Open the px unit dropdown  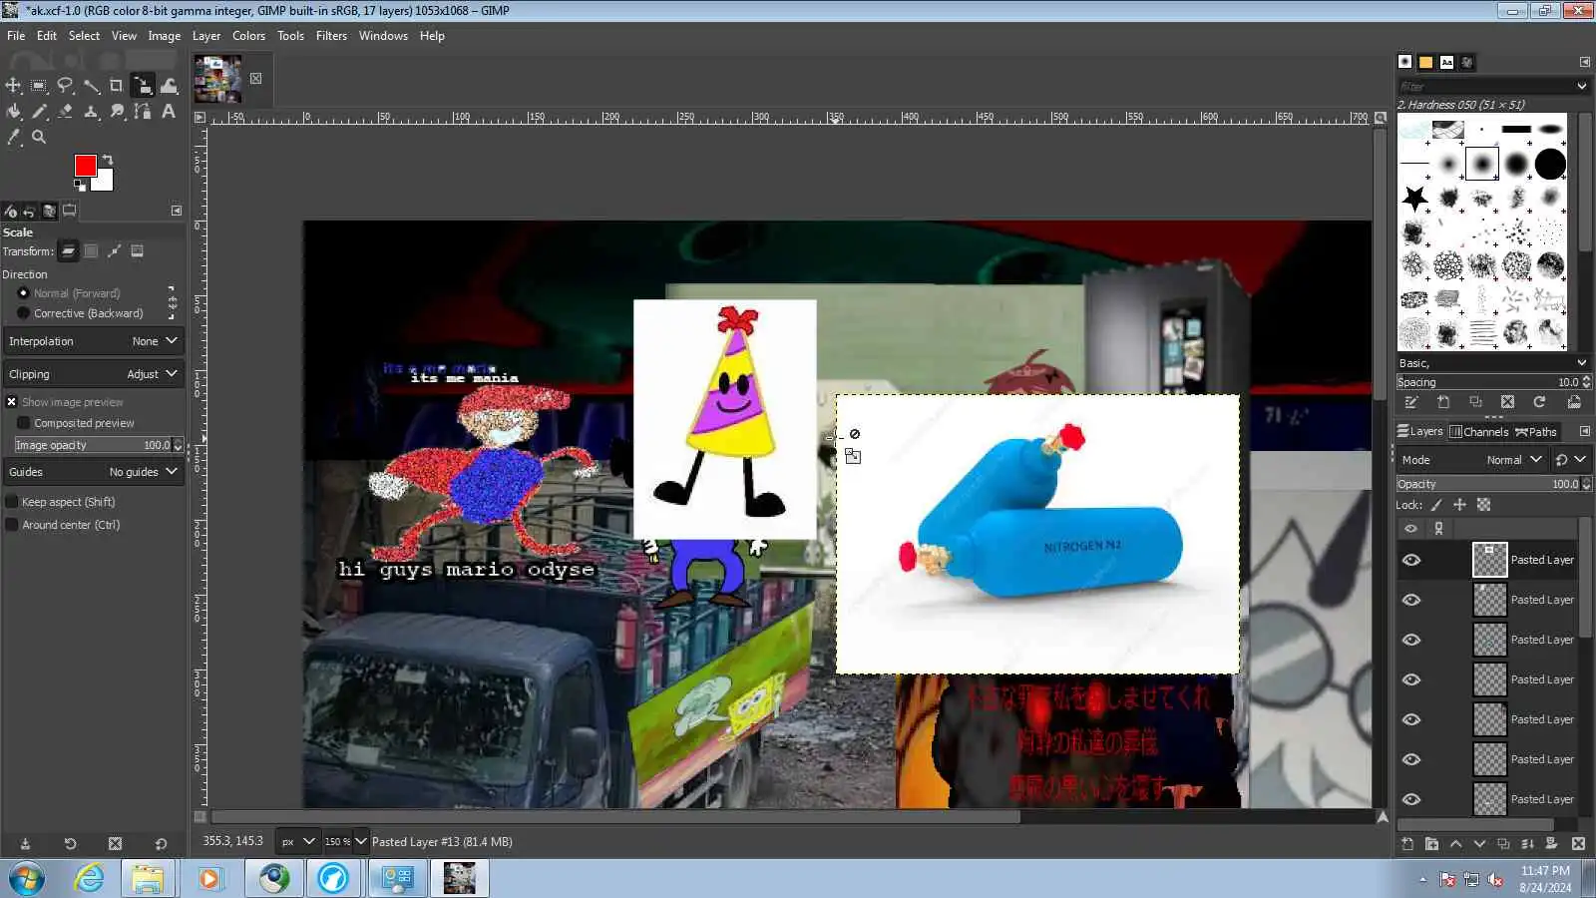tap(297, 842)
